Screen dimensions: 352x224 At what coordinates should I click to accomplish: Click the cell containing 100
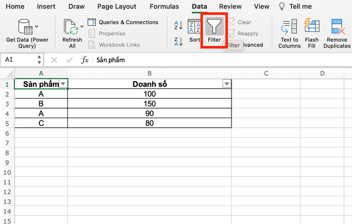tap(150, 94)
